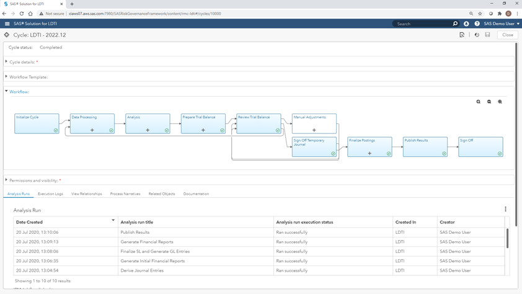Open the Related Objects tab
This screenshot has height=294, width=522.
(x=162, y=194)
